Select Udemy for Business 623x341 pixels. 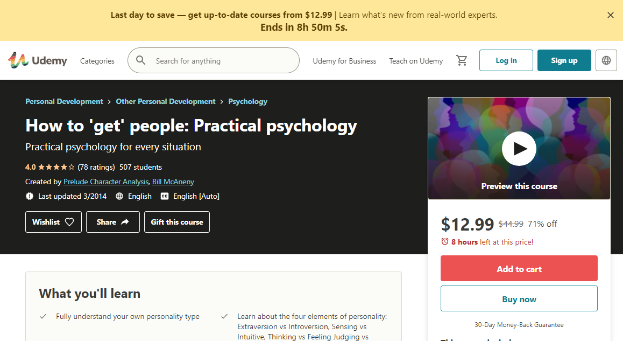[344, 61]
